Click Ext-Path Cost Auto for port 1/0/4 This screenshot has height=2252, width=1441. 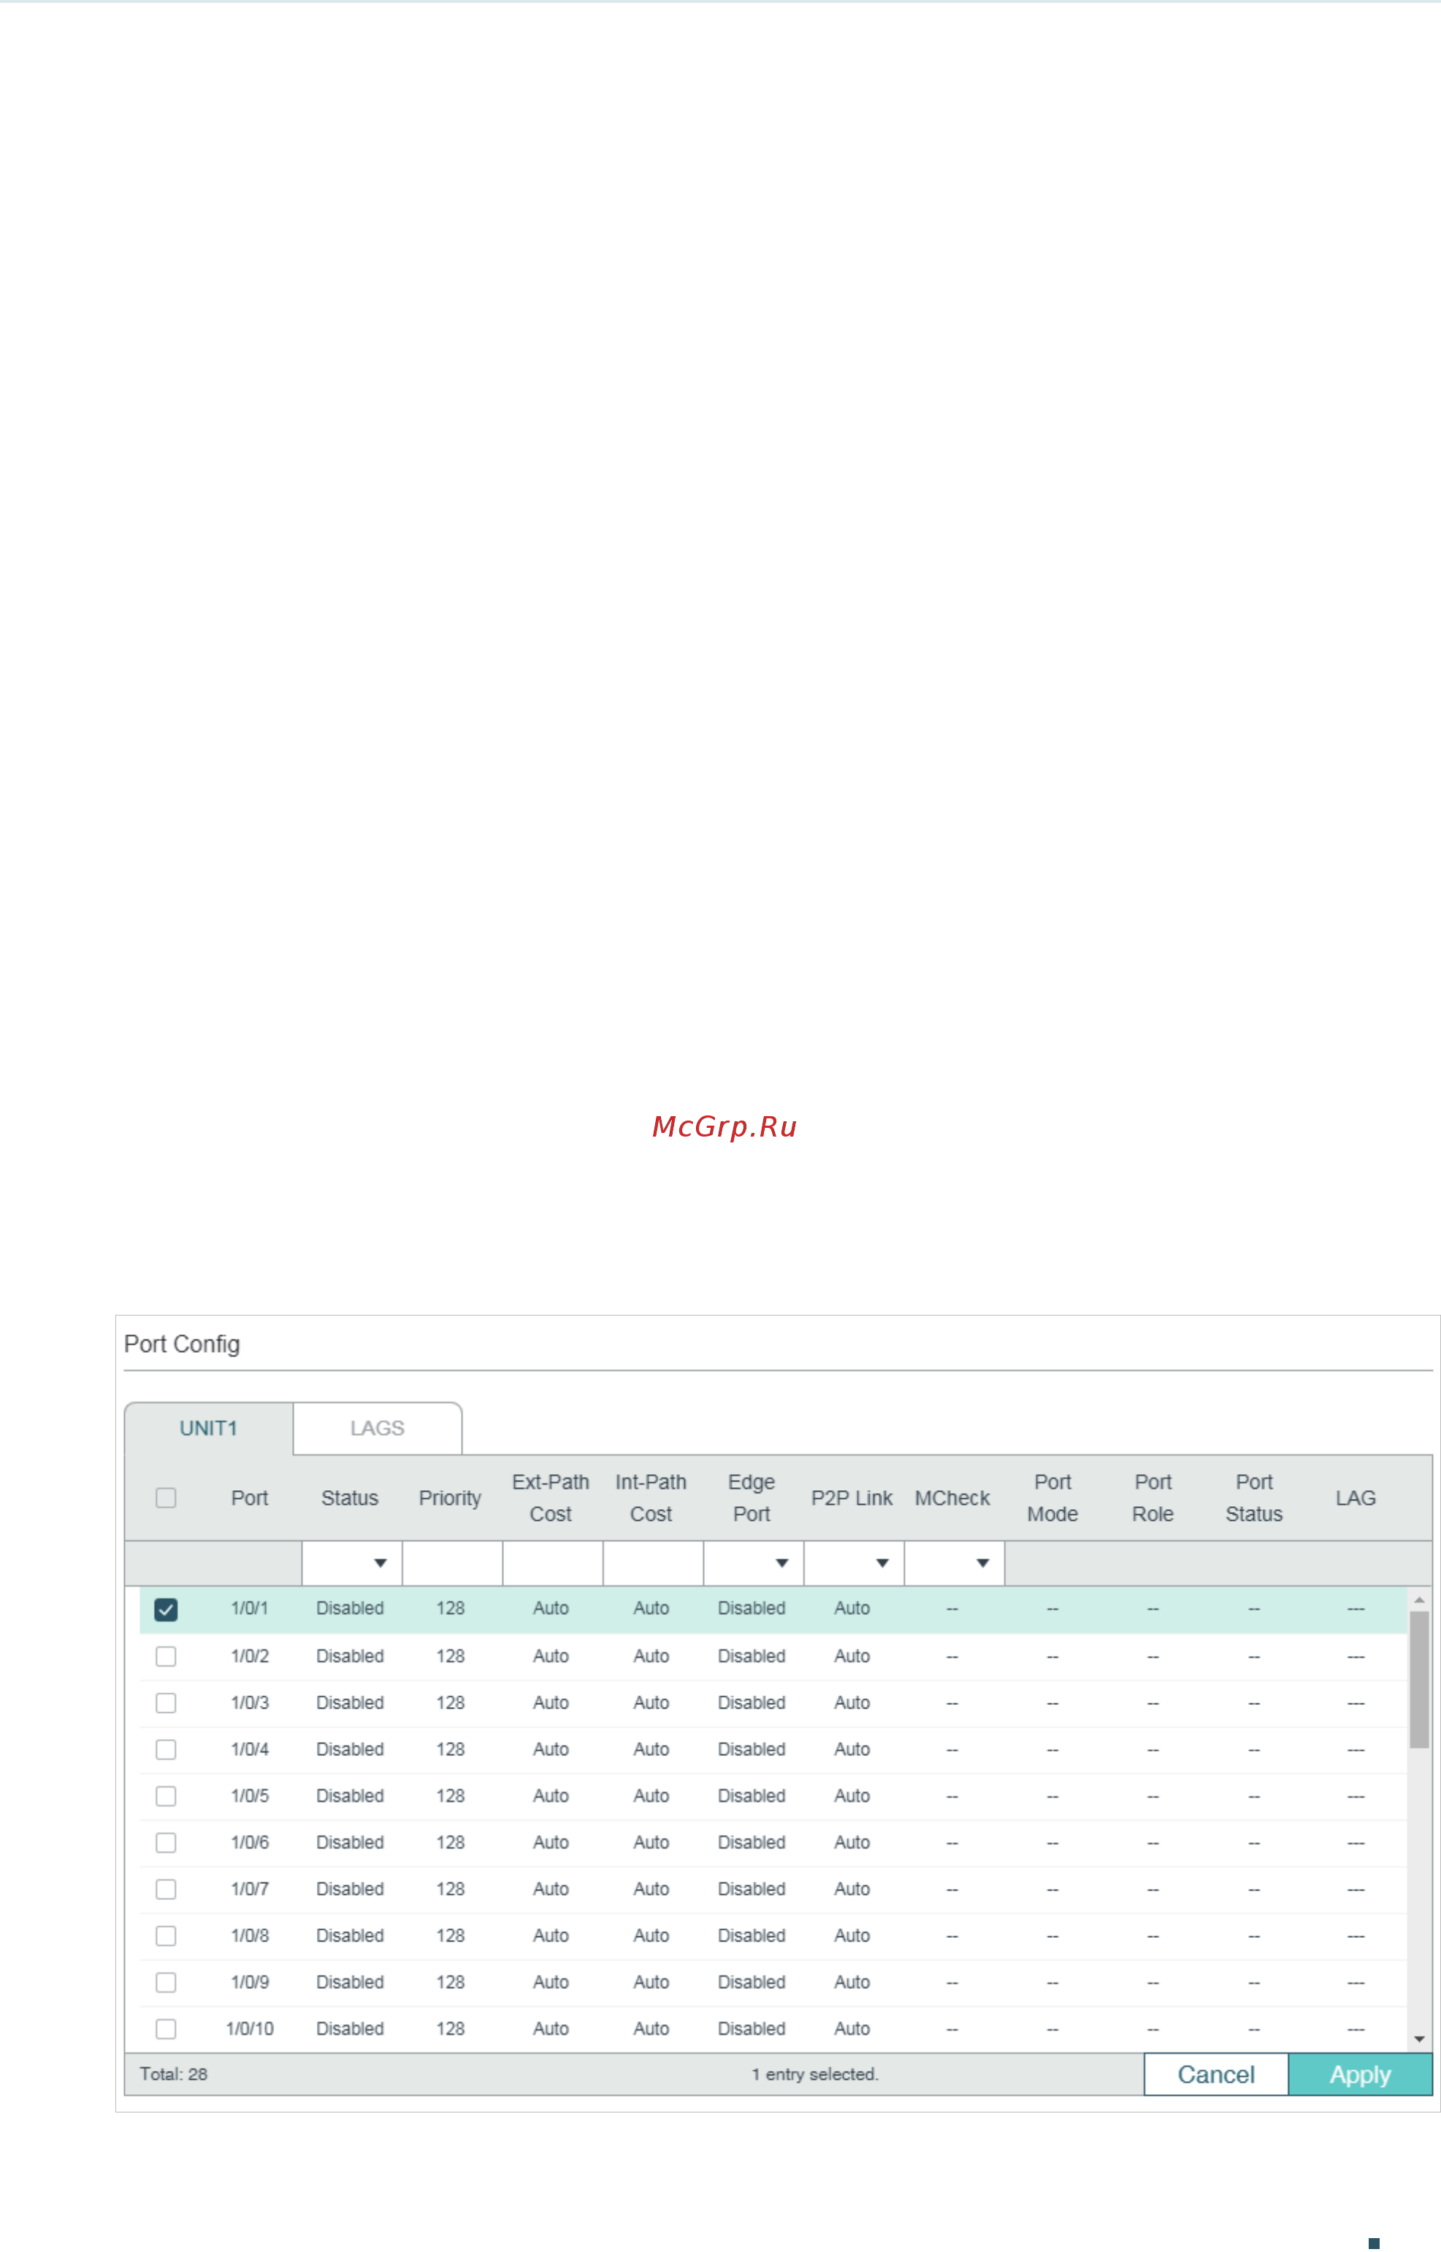551,1750
